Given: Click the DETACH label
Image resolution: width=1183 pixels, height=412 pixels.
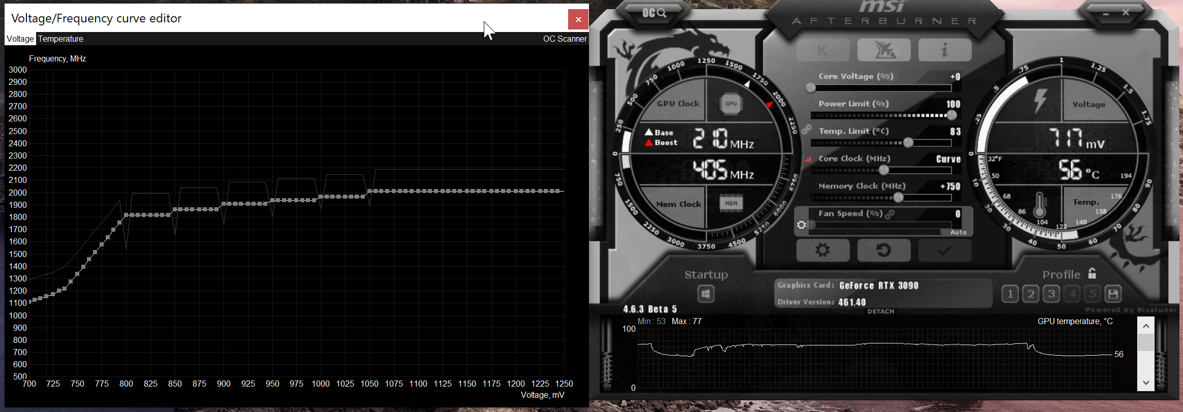Looking at the screenshot, I should click(x=881, y=311).
